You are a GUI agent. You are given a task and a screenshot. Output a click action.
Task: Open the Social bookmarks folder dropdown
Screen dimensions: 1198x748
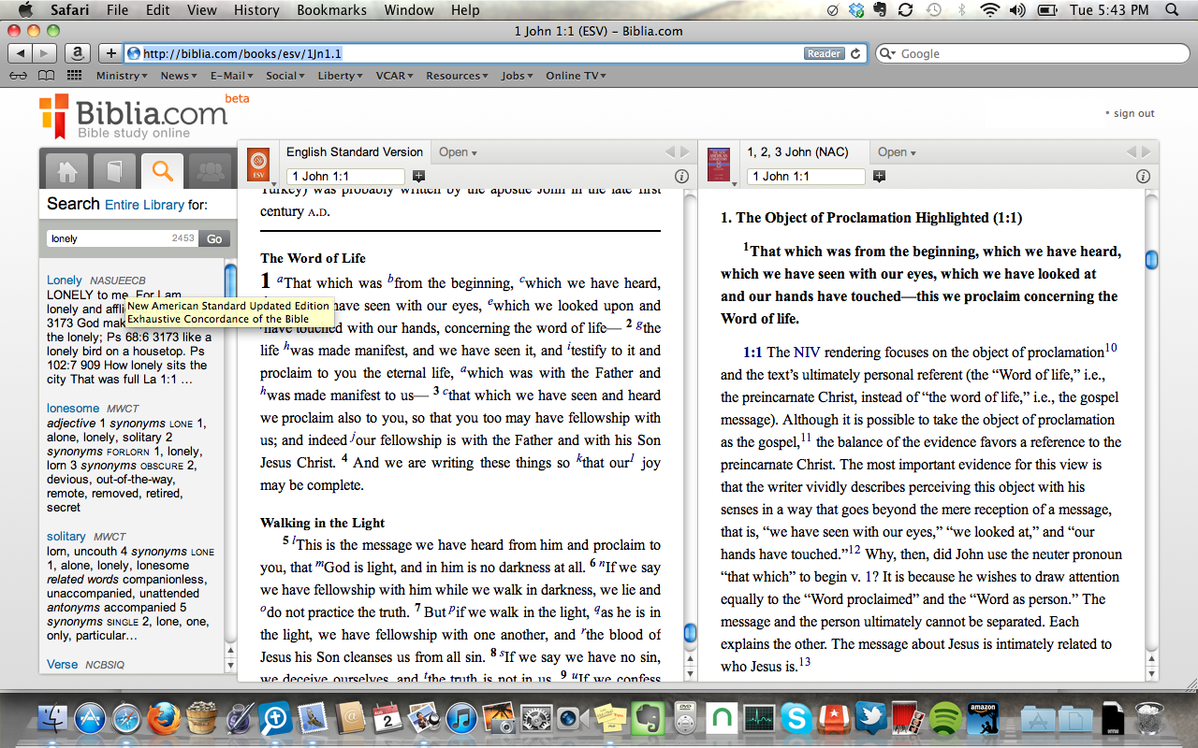point(285,76)
